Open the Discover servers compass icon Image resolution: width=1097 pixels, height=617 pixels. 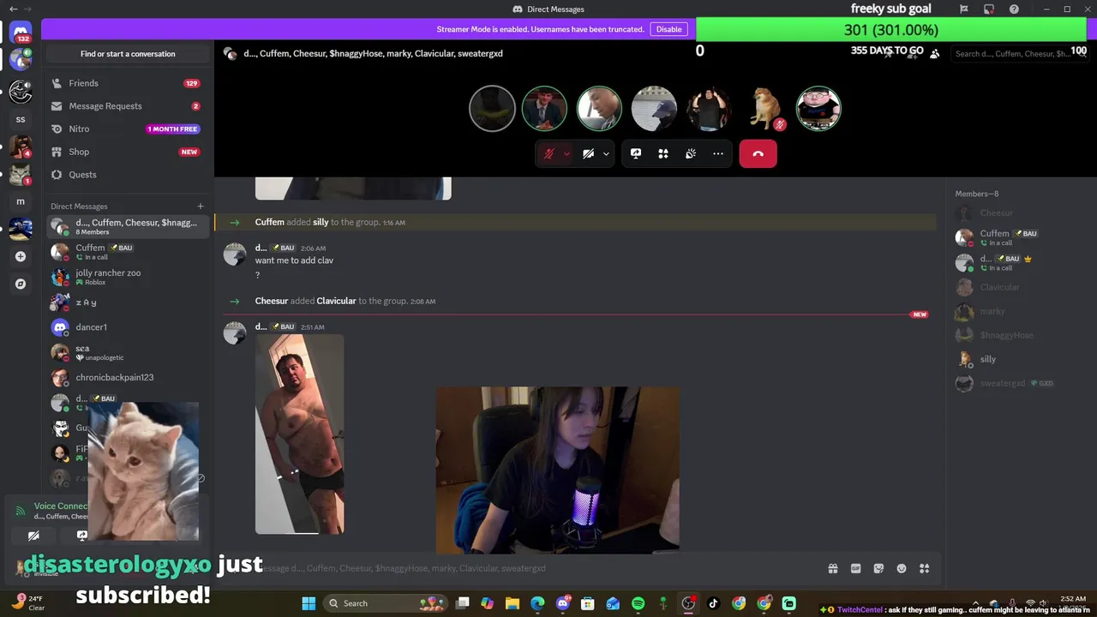21,284
